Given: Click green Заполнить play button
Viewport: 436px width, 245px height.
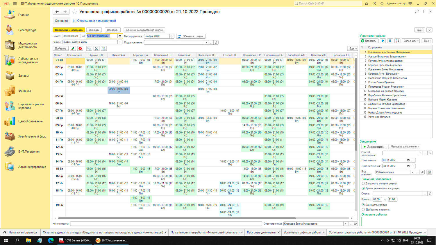Looking at the screenshot, I should (x=374, y=147).
